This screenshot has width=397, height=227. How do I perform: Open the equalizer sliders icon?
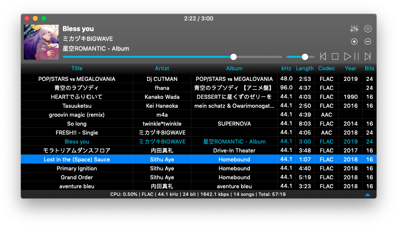[354, 29]
